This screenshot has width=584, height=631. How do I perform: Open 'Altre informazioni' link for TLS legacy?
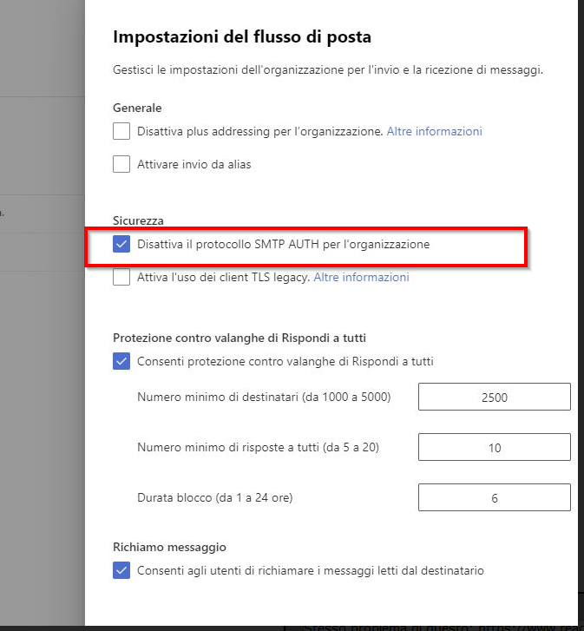pos(361,277)
